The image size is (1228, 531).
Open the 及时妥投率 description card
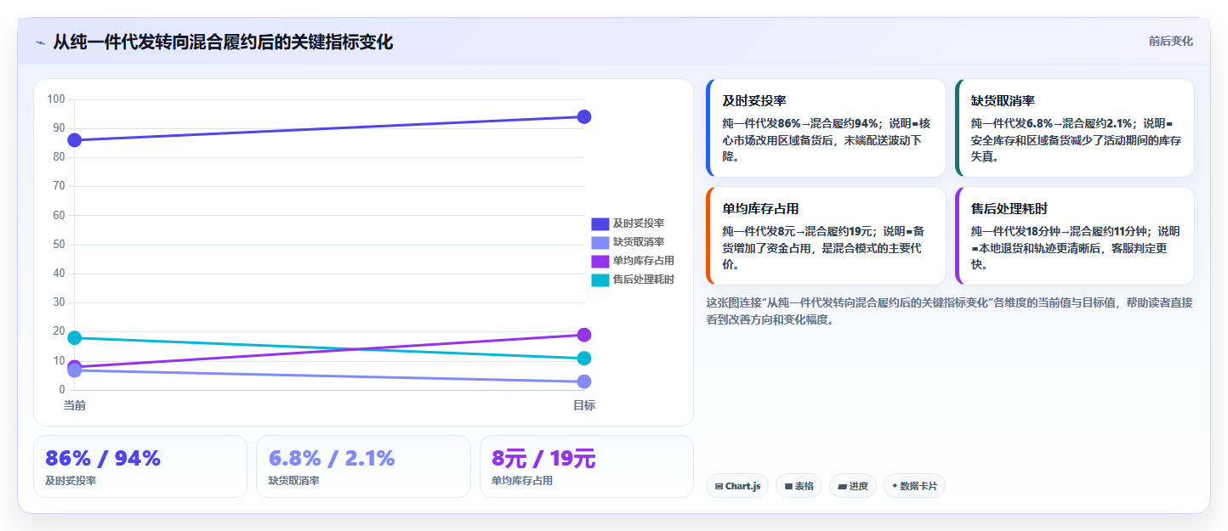(x=826, y=127)
